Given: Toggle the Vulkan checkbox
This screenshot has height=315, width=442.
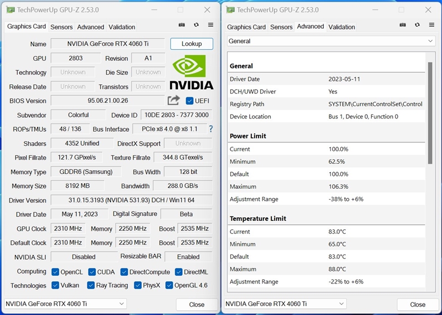Looking at the screenshot, I should (55, 285).
